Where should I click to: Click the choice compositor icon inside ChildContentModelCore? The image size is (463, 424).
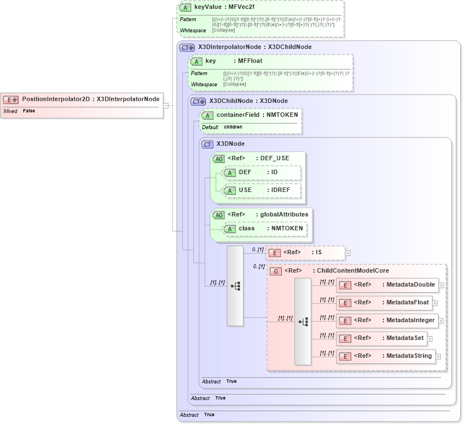tap(303, 322)
